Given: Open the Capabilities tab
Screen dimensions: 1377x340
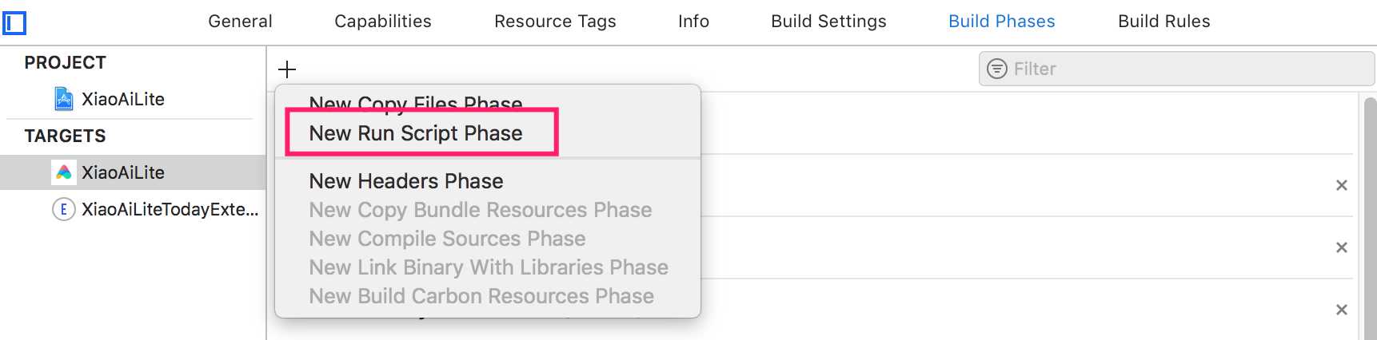Looking at the screenshot, I should 383,22.
